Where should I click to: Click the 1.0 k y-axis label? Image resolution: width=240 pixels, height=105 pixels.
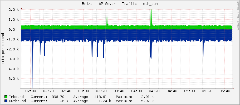click(14, 19)
